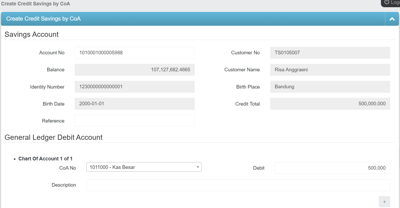
Task: Click the Chart Of Account 1 of 1 label
Action: click(x=45, y=159)
